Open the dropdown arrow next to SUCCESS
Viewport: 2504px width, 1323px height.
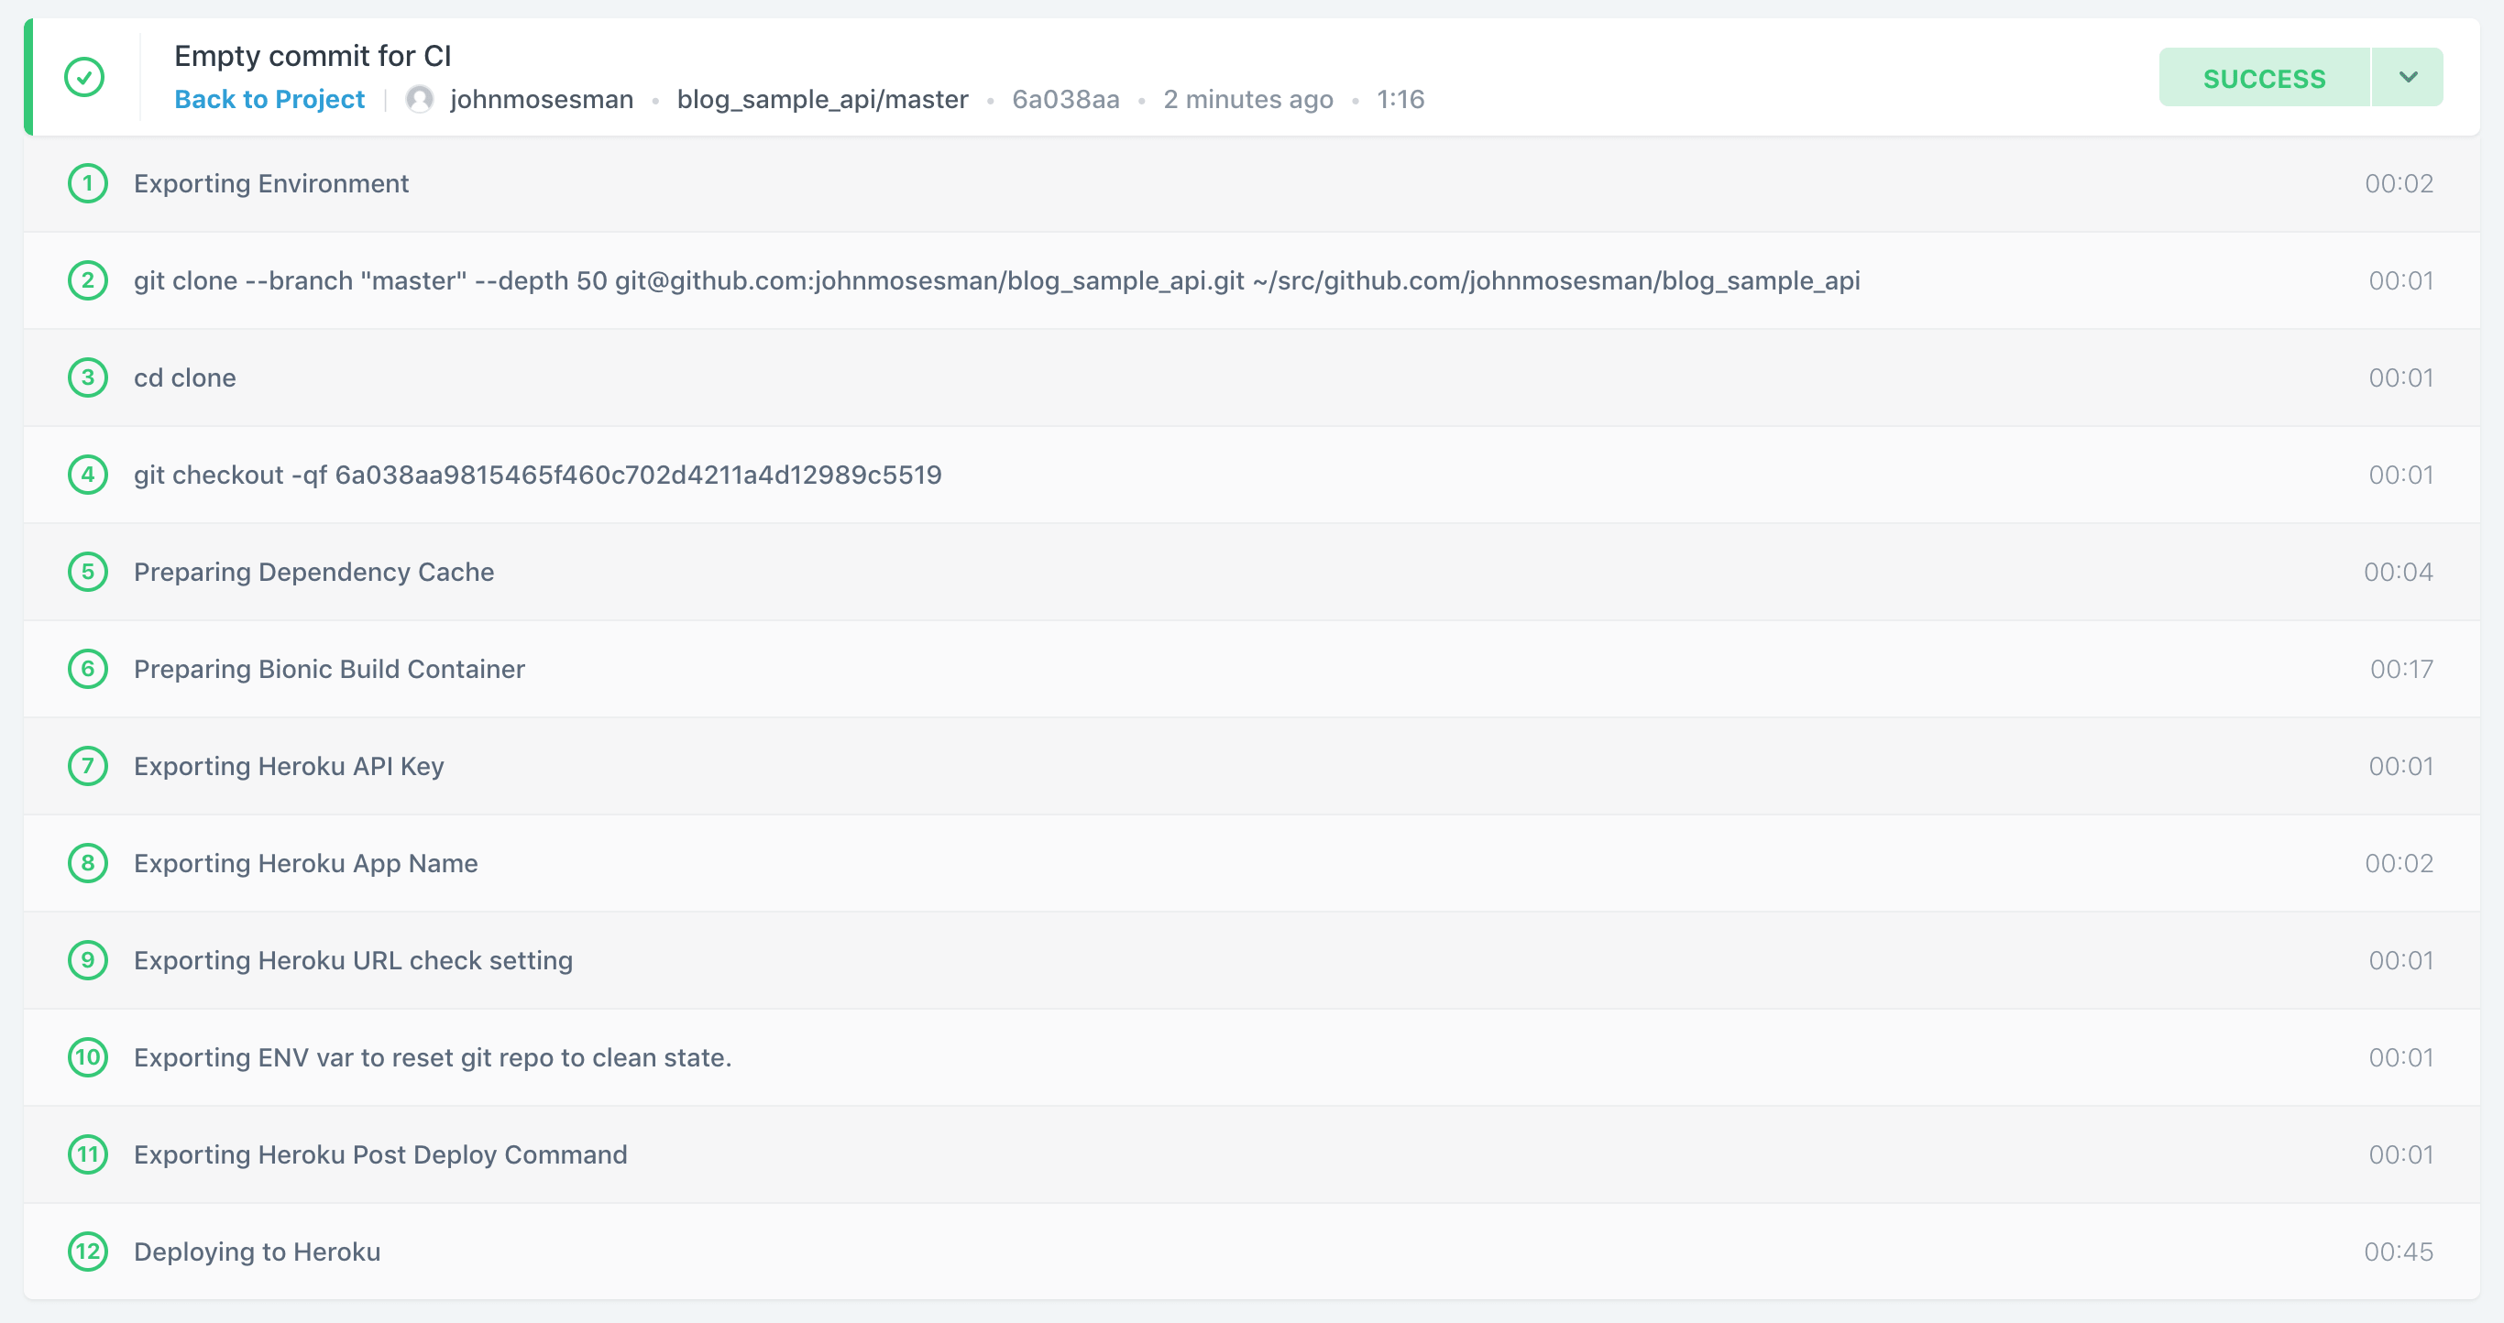point(2408,77)
